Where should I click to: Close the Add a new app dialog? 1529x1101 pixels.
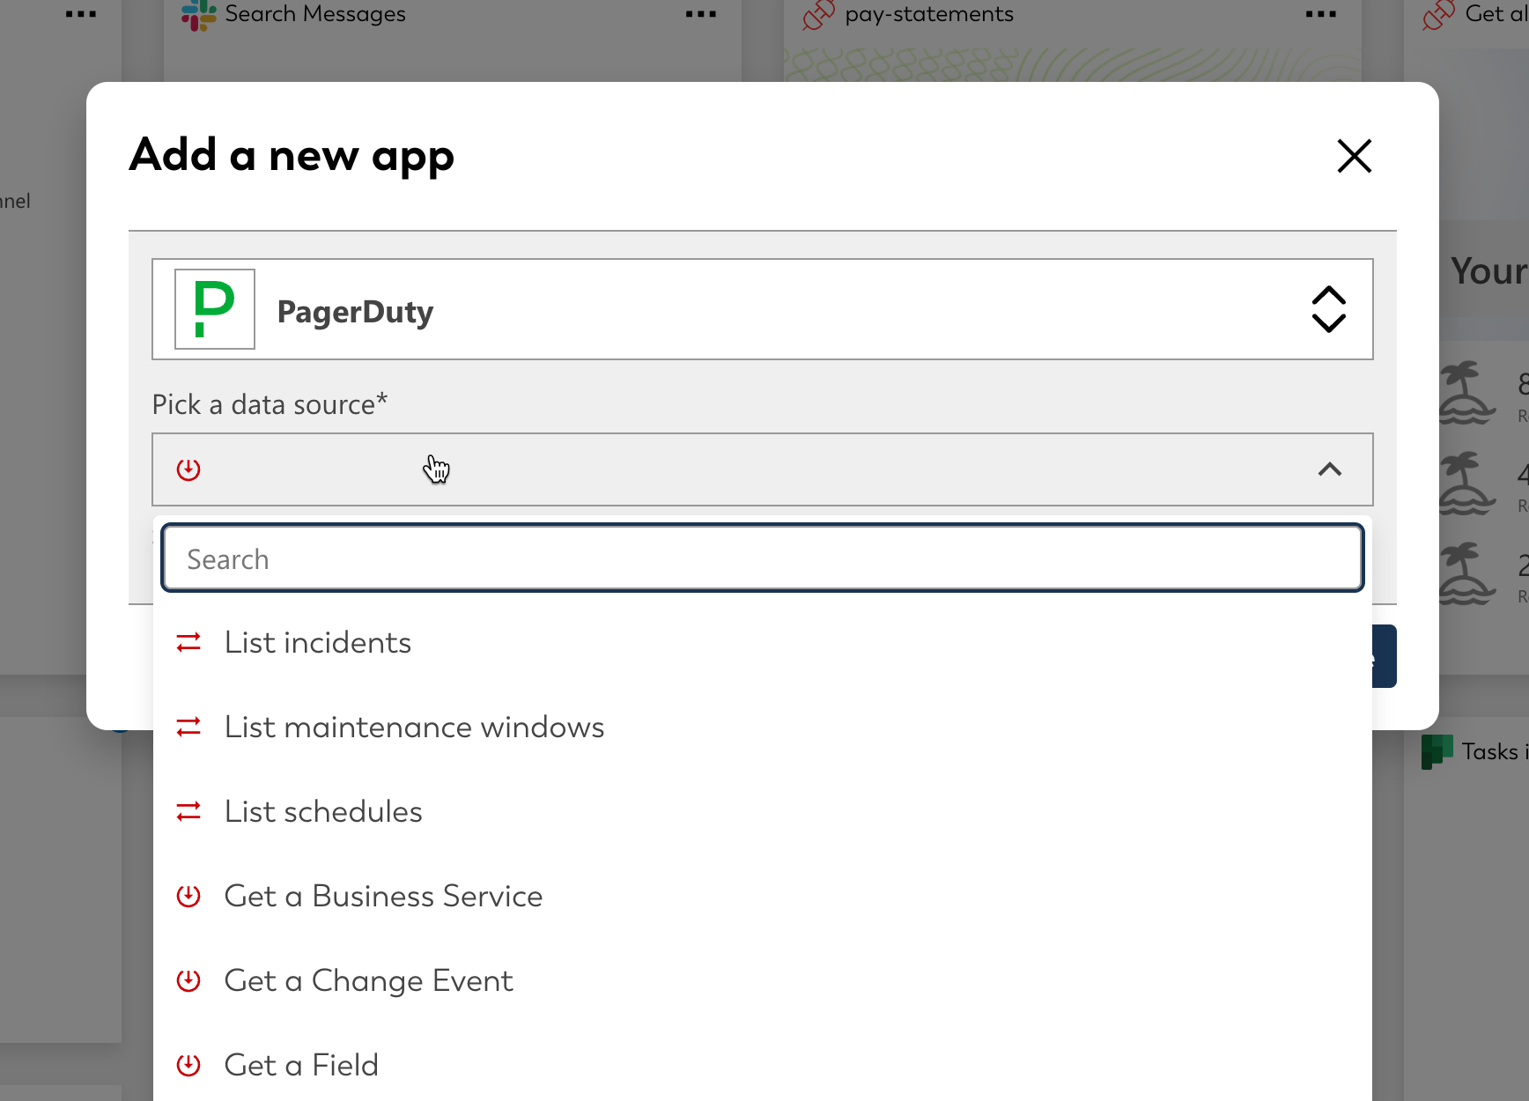(x=1354, y=156)
